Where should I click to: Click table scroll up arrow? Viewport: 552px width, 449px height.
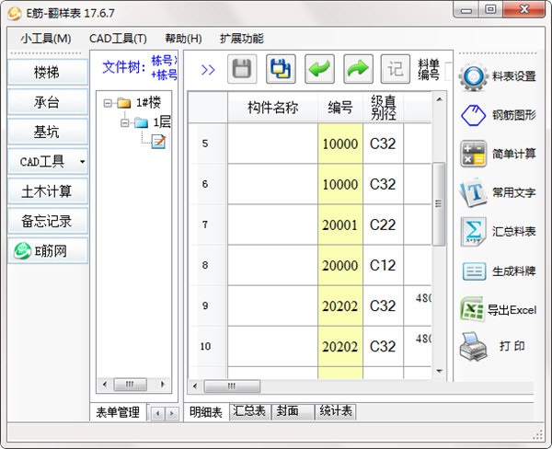(439, 99)
